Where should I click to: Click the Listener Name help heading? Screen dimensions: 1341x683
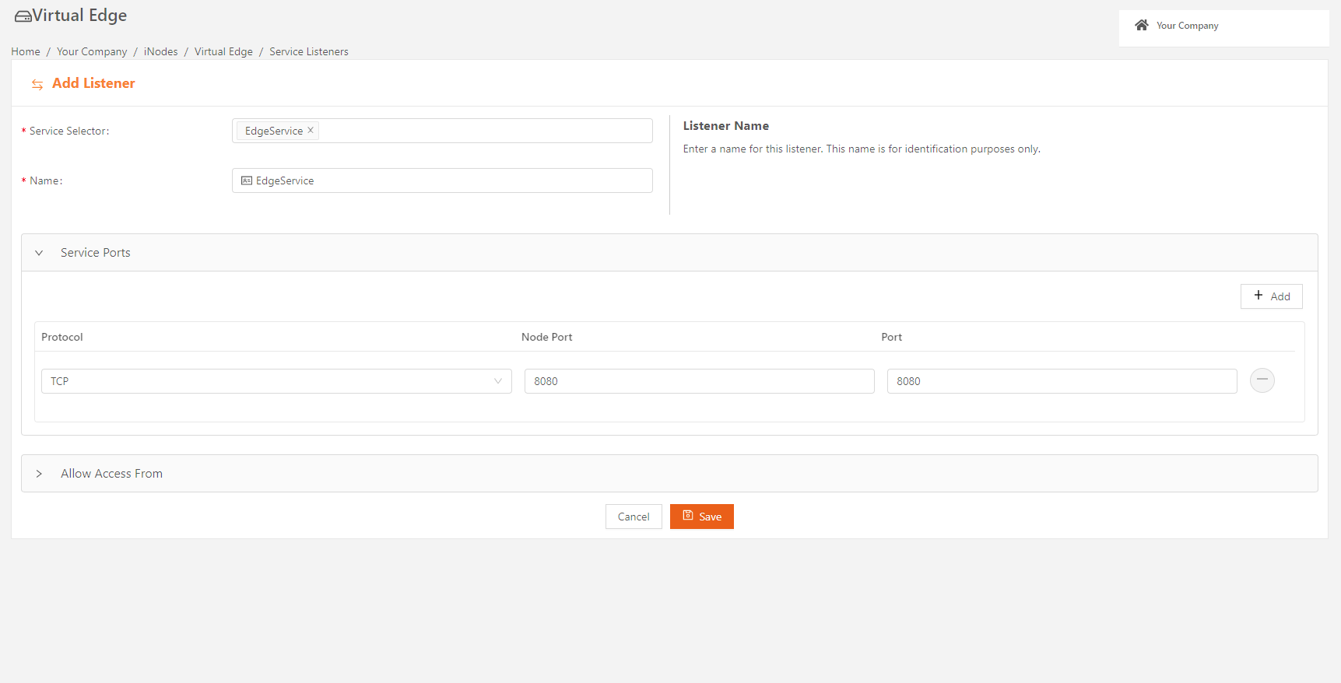726,126
